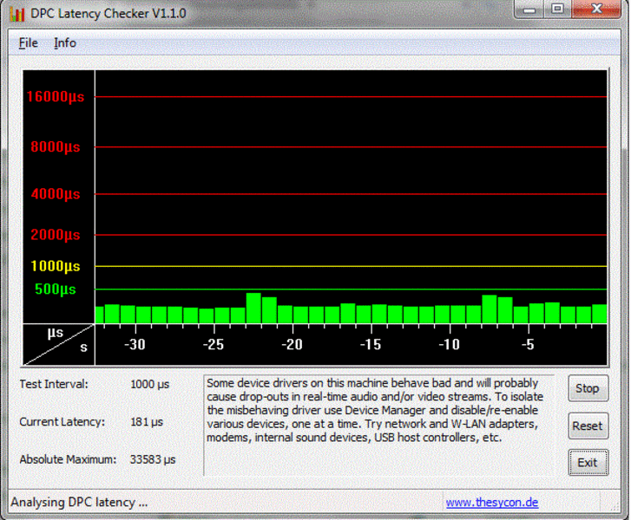Screen dimensions: 631x520
Task: Click the tallest green bar near -23 seconds
Action: point(253,308)
